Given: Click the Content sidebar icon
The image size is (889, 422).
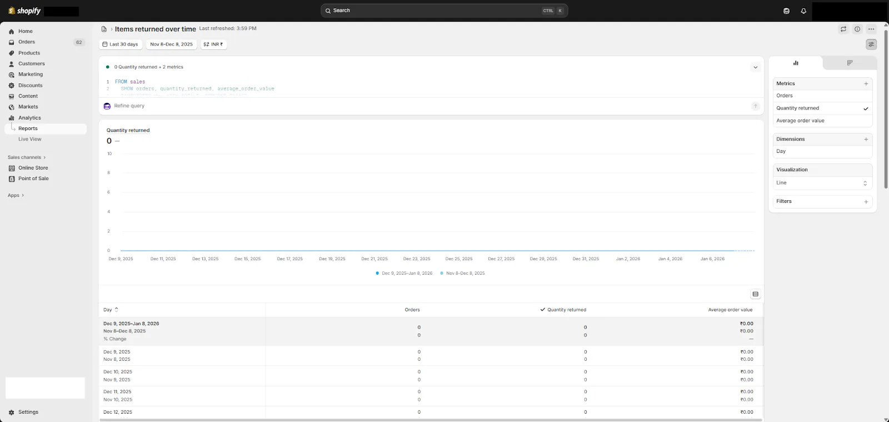Looking at the screenshot, I should pyautogui.click(x=12, y=96).
